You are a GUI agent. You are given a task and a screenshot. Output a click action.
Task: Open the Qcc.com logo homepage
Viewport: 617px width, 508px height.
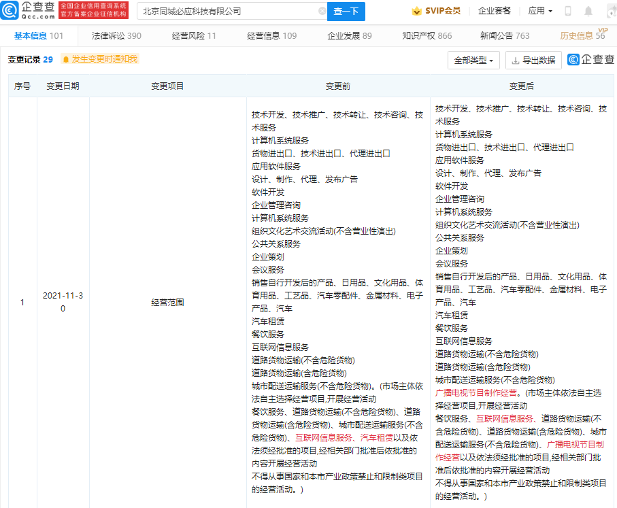pos(27,11)
